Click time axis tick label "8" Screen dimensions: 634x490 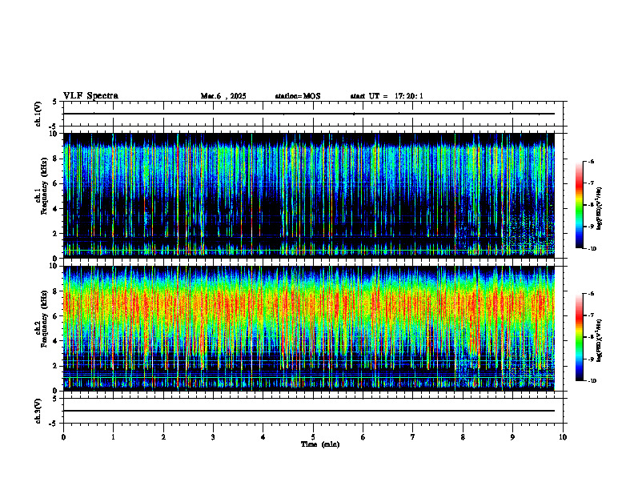pos(463,437)
